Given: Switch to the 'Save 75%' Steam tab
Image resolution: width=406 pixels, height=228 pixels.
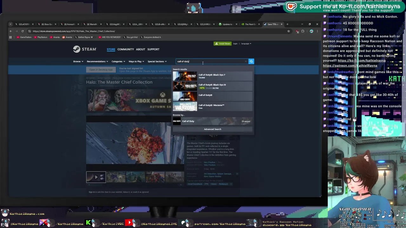Looking at the screenshot, I should (x=273, y=24).
